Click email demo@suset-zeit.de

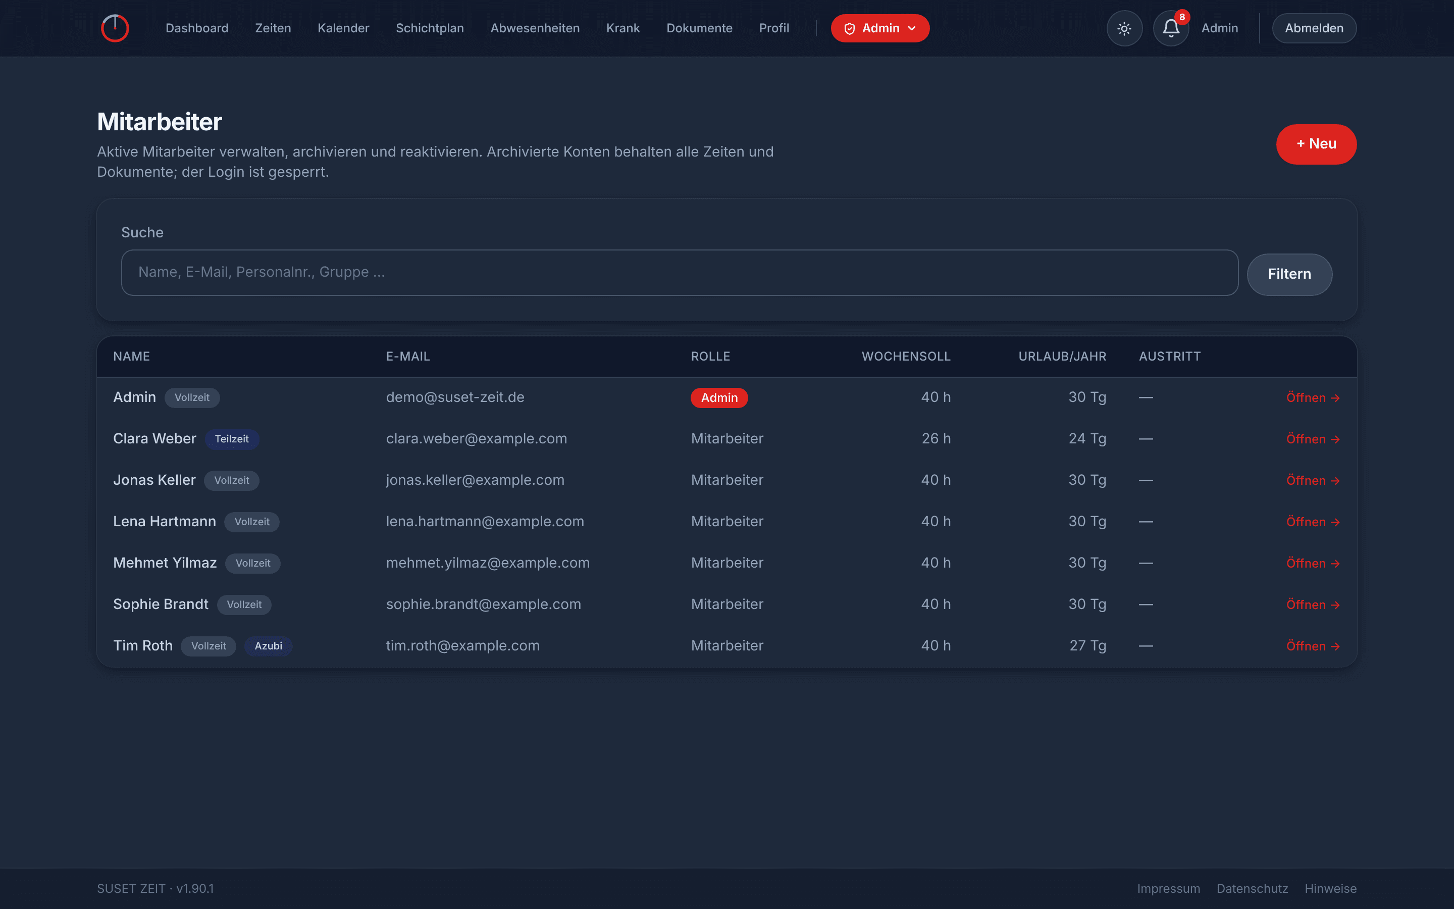click(455, 397)
